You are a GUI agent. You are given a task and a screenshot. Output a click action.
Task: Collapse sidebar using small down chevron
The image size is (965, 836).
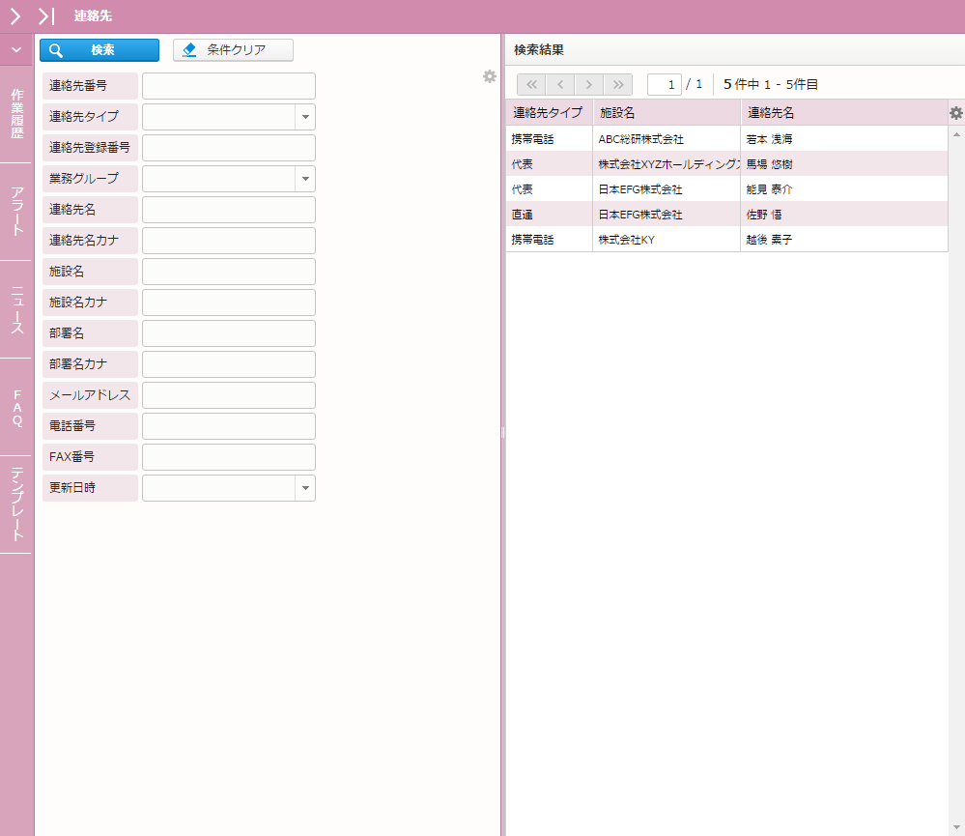coord(16,49)
